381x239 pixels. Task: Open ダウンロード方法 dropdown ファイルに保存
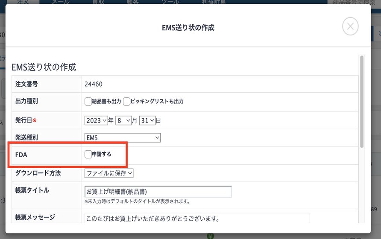109,173
